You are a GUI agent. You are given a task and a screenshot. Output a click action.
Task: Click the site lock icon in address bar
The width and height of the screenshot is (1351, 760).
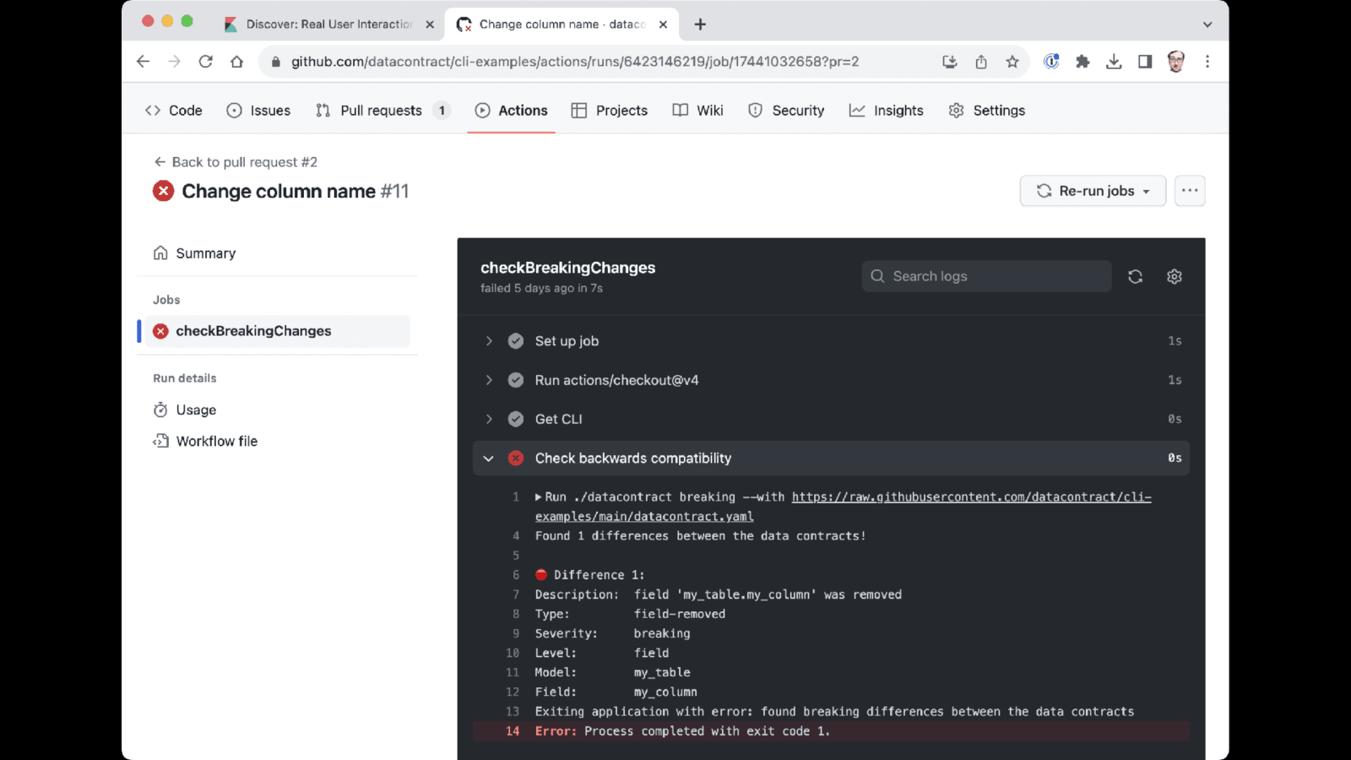274,62
